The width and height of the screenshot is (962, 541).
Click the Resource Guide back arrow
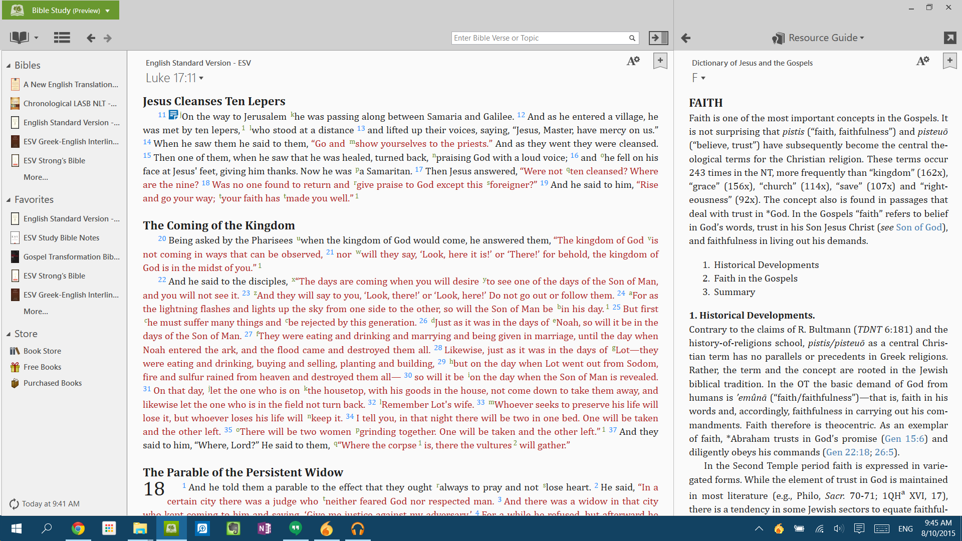686,38
